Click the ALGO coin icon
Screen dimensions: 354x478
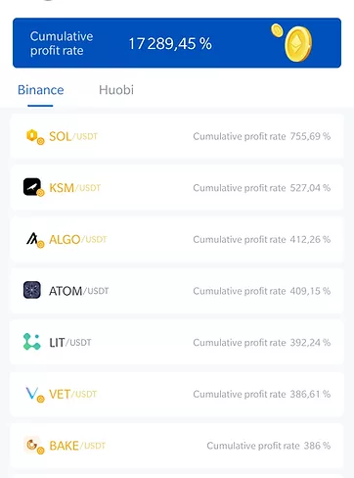pos(35,240)
